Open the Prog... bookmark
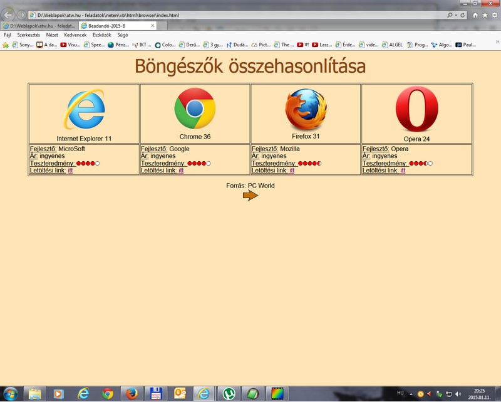This screenshot has width=501, height=402. (x=417, y=45)
